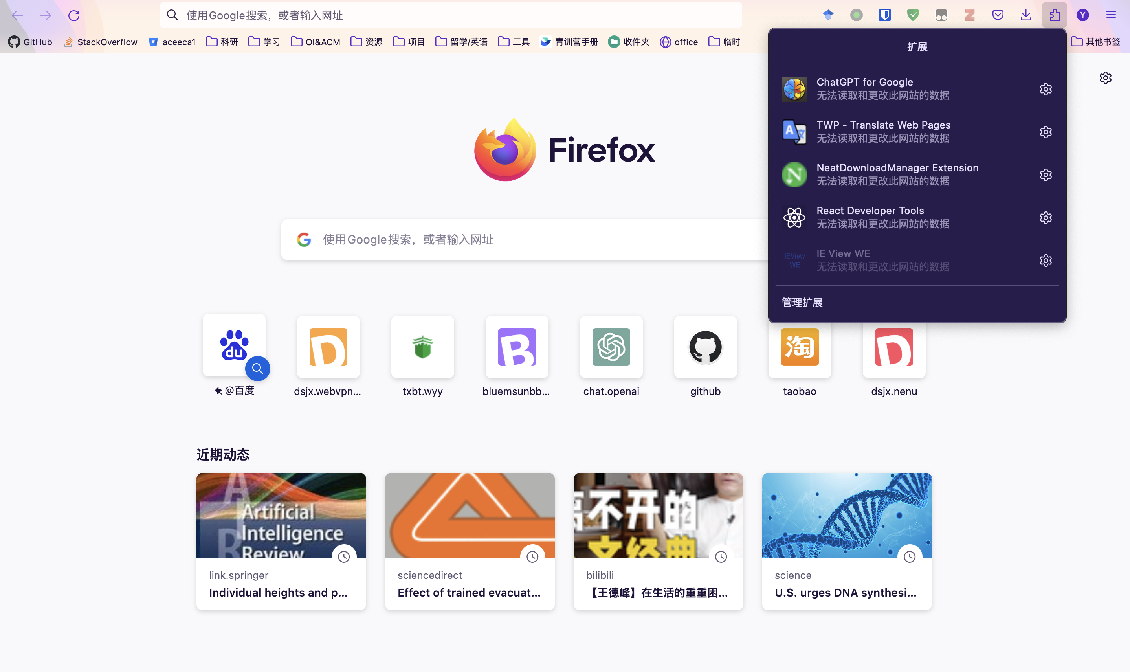The width and height of the screenshot is (1130, 672).
Task: Open the StackOverflow bookmark
Action: pos(101,42)
